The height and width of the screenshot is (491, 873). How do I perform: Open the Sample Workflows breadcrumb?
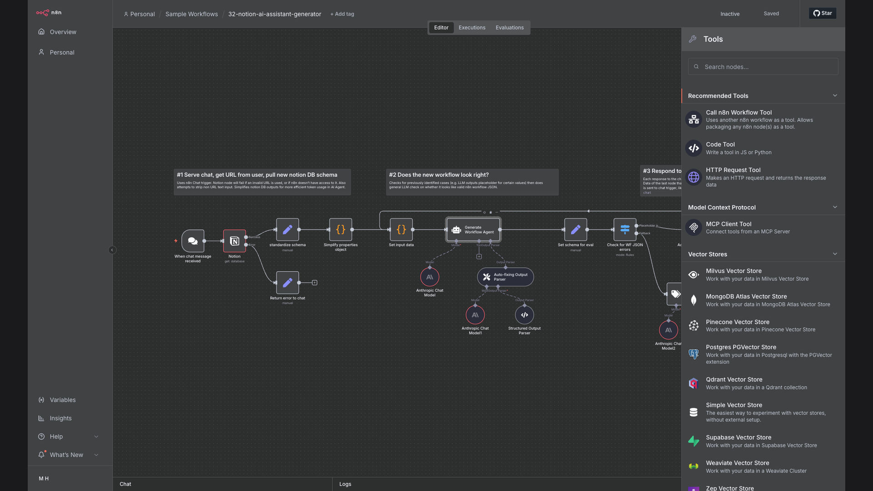(x=191, y=14)
